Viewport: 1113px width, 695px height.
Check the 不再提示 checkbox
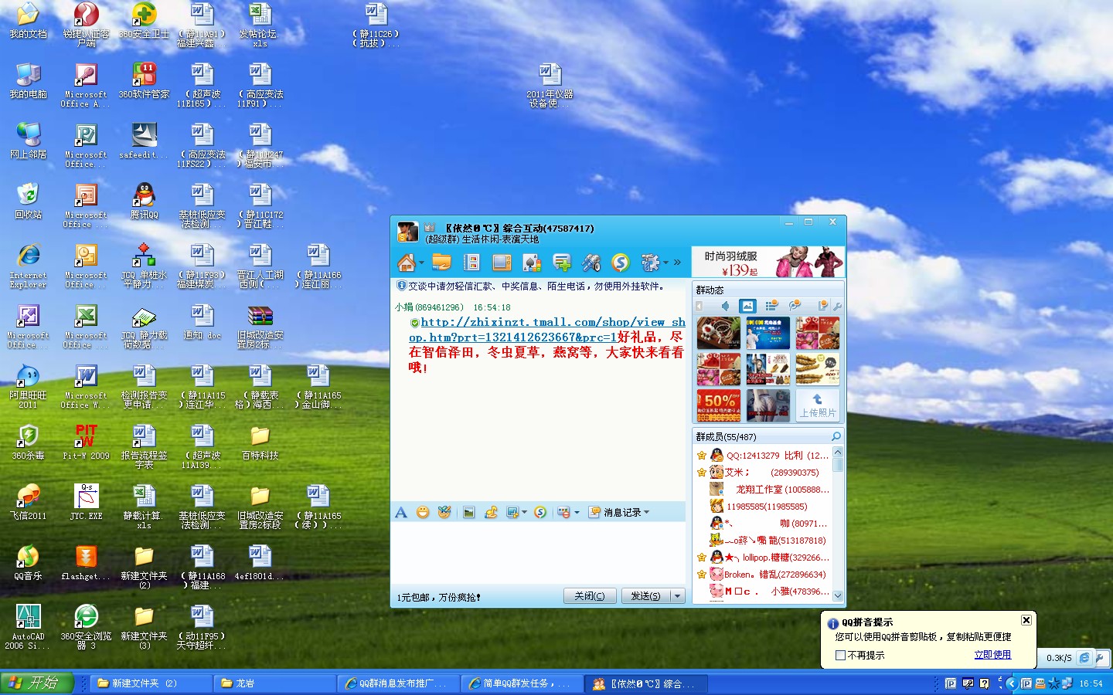coord(840,655)
